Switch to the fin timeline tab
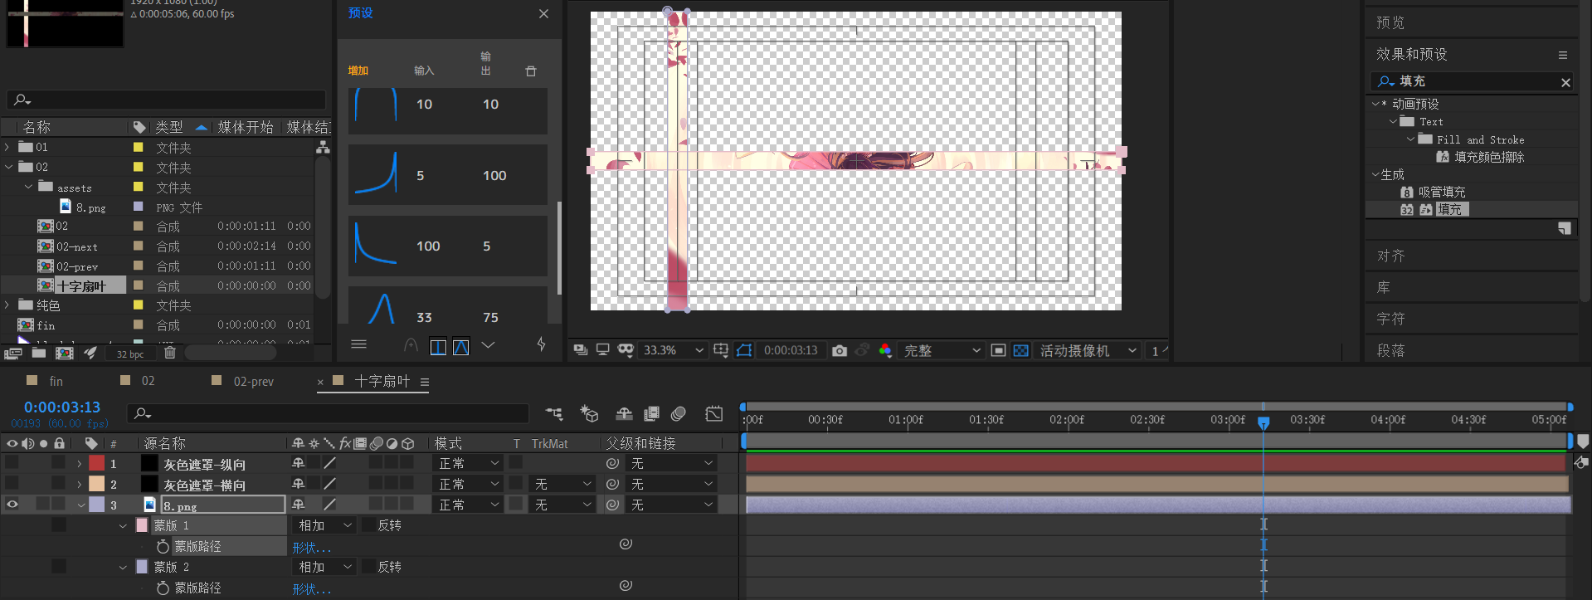This screenshot has height=600, width=1592. 56,381
